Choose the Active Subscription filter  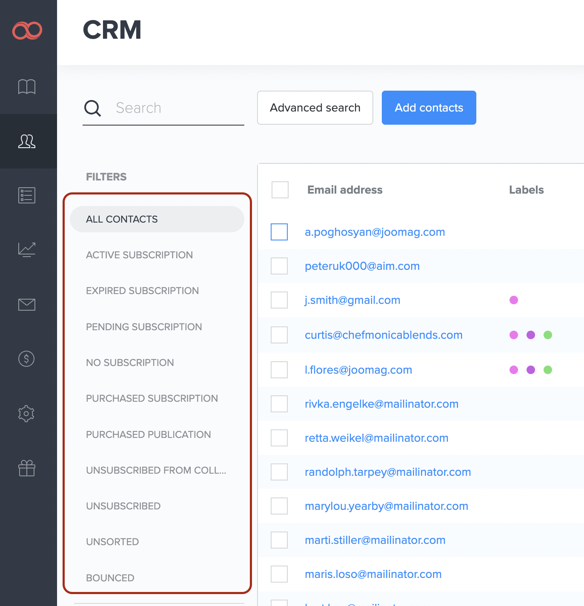(139, 255)
